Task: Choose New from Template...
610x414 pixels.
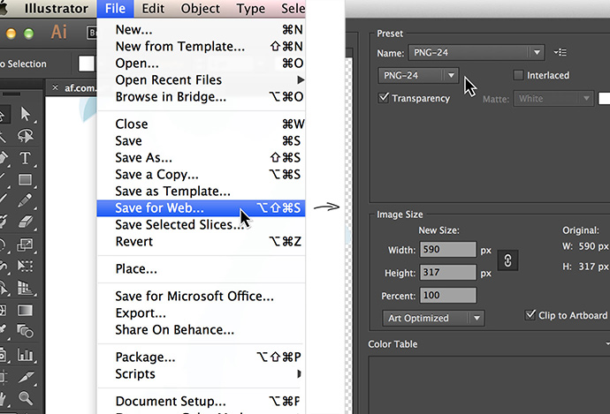Action: [x=201, y=46]
